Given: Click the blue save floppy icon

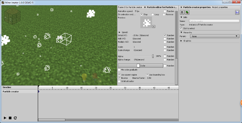Looking at the screenshot, I should tap(237, 12).
